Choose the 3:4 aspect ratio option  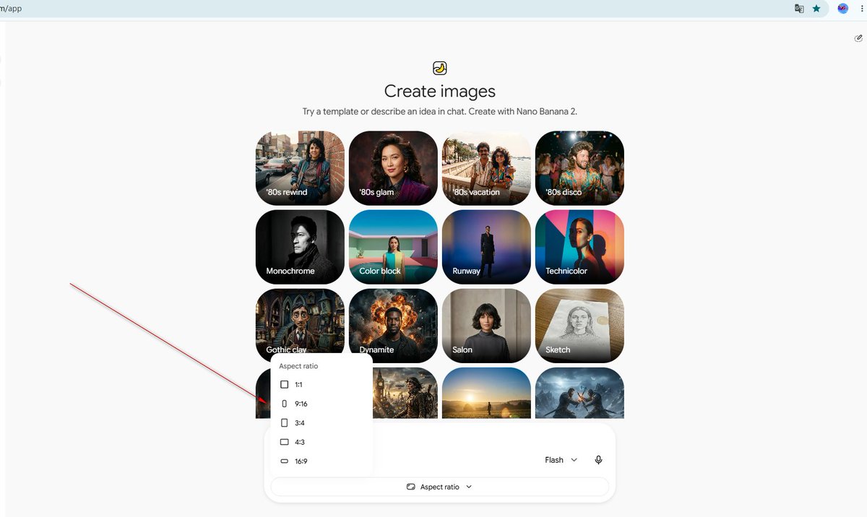pyautogui.click(x=322, y=423)
